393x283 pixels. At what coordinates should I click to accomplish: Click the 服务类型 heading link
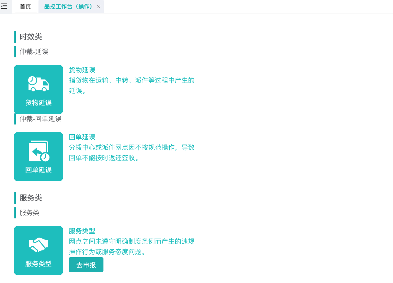pos(82,231)
